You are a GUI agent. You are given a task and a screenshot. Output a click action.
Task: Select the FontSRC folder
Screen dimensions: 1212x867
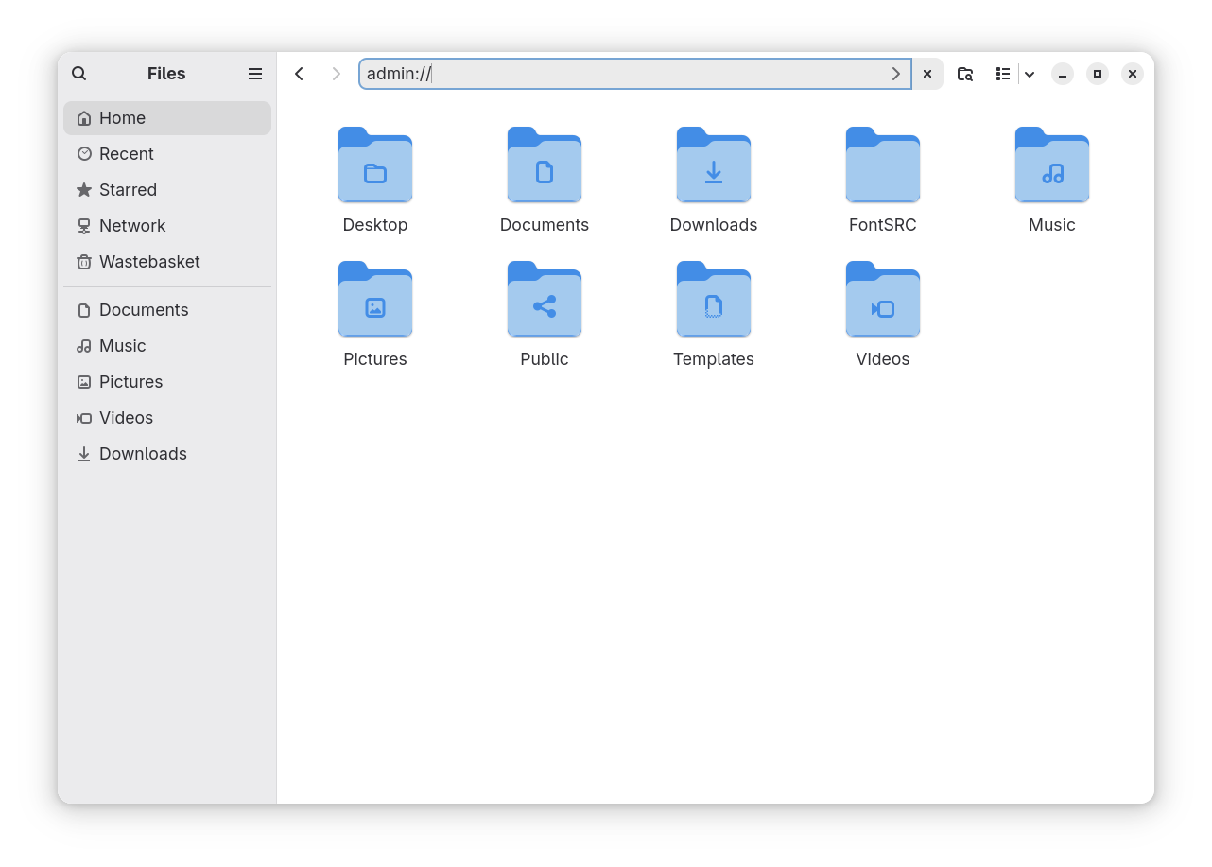(883, 165)
